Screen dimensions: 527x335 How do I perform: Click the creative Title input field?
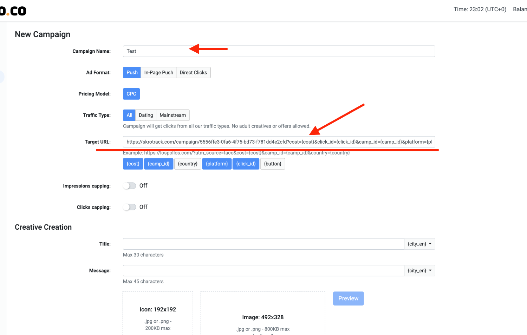263,244
